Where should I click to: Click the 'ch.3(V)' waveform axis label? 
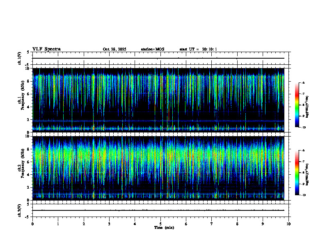pyautogui.click(x=19, y=210)
